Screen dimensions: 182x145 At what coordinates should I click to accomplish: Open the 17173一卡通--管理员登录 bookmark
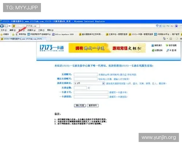coord(141,34)
